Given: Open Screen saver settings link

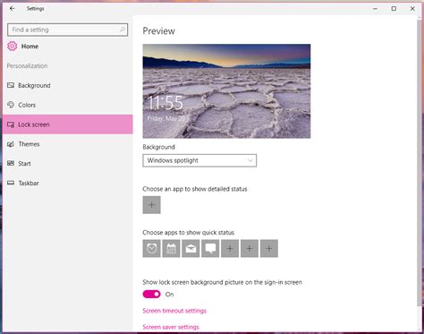Looking at the screenshot, I should point(171,327).
